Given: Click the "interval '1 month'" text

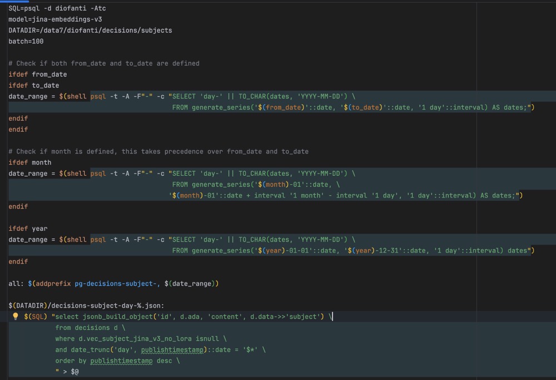Looking at the screenshot, I should pos(289,195).
